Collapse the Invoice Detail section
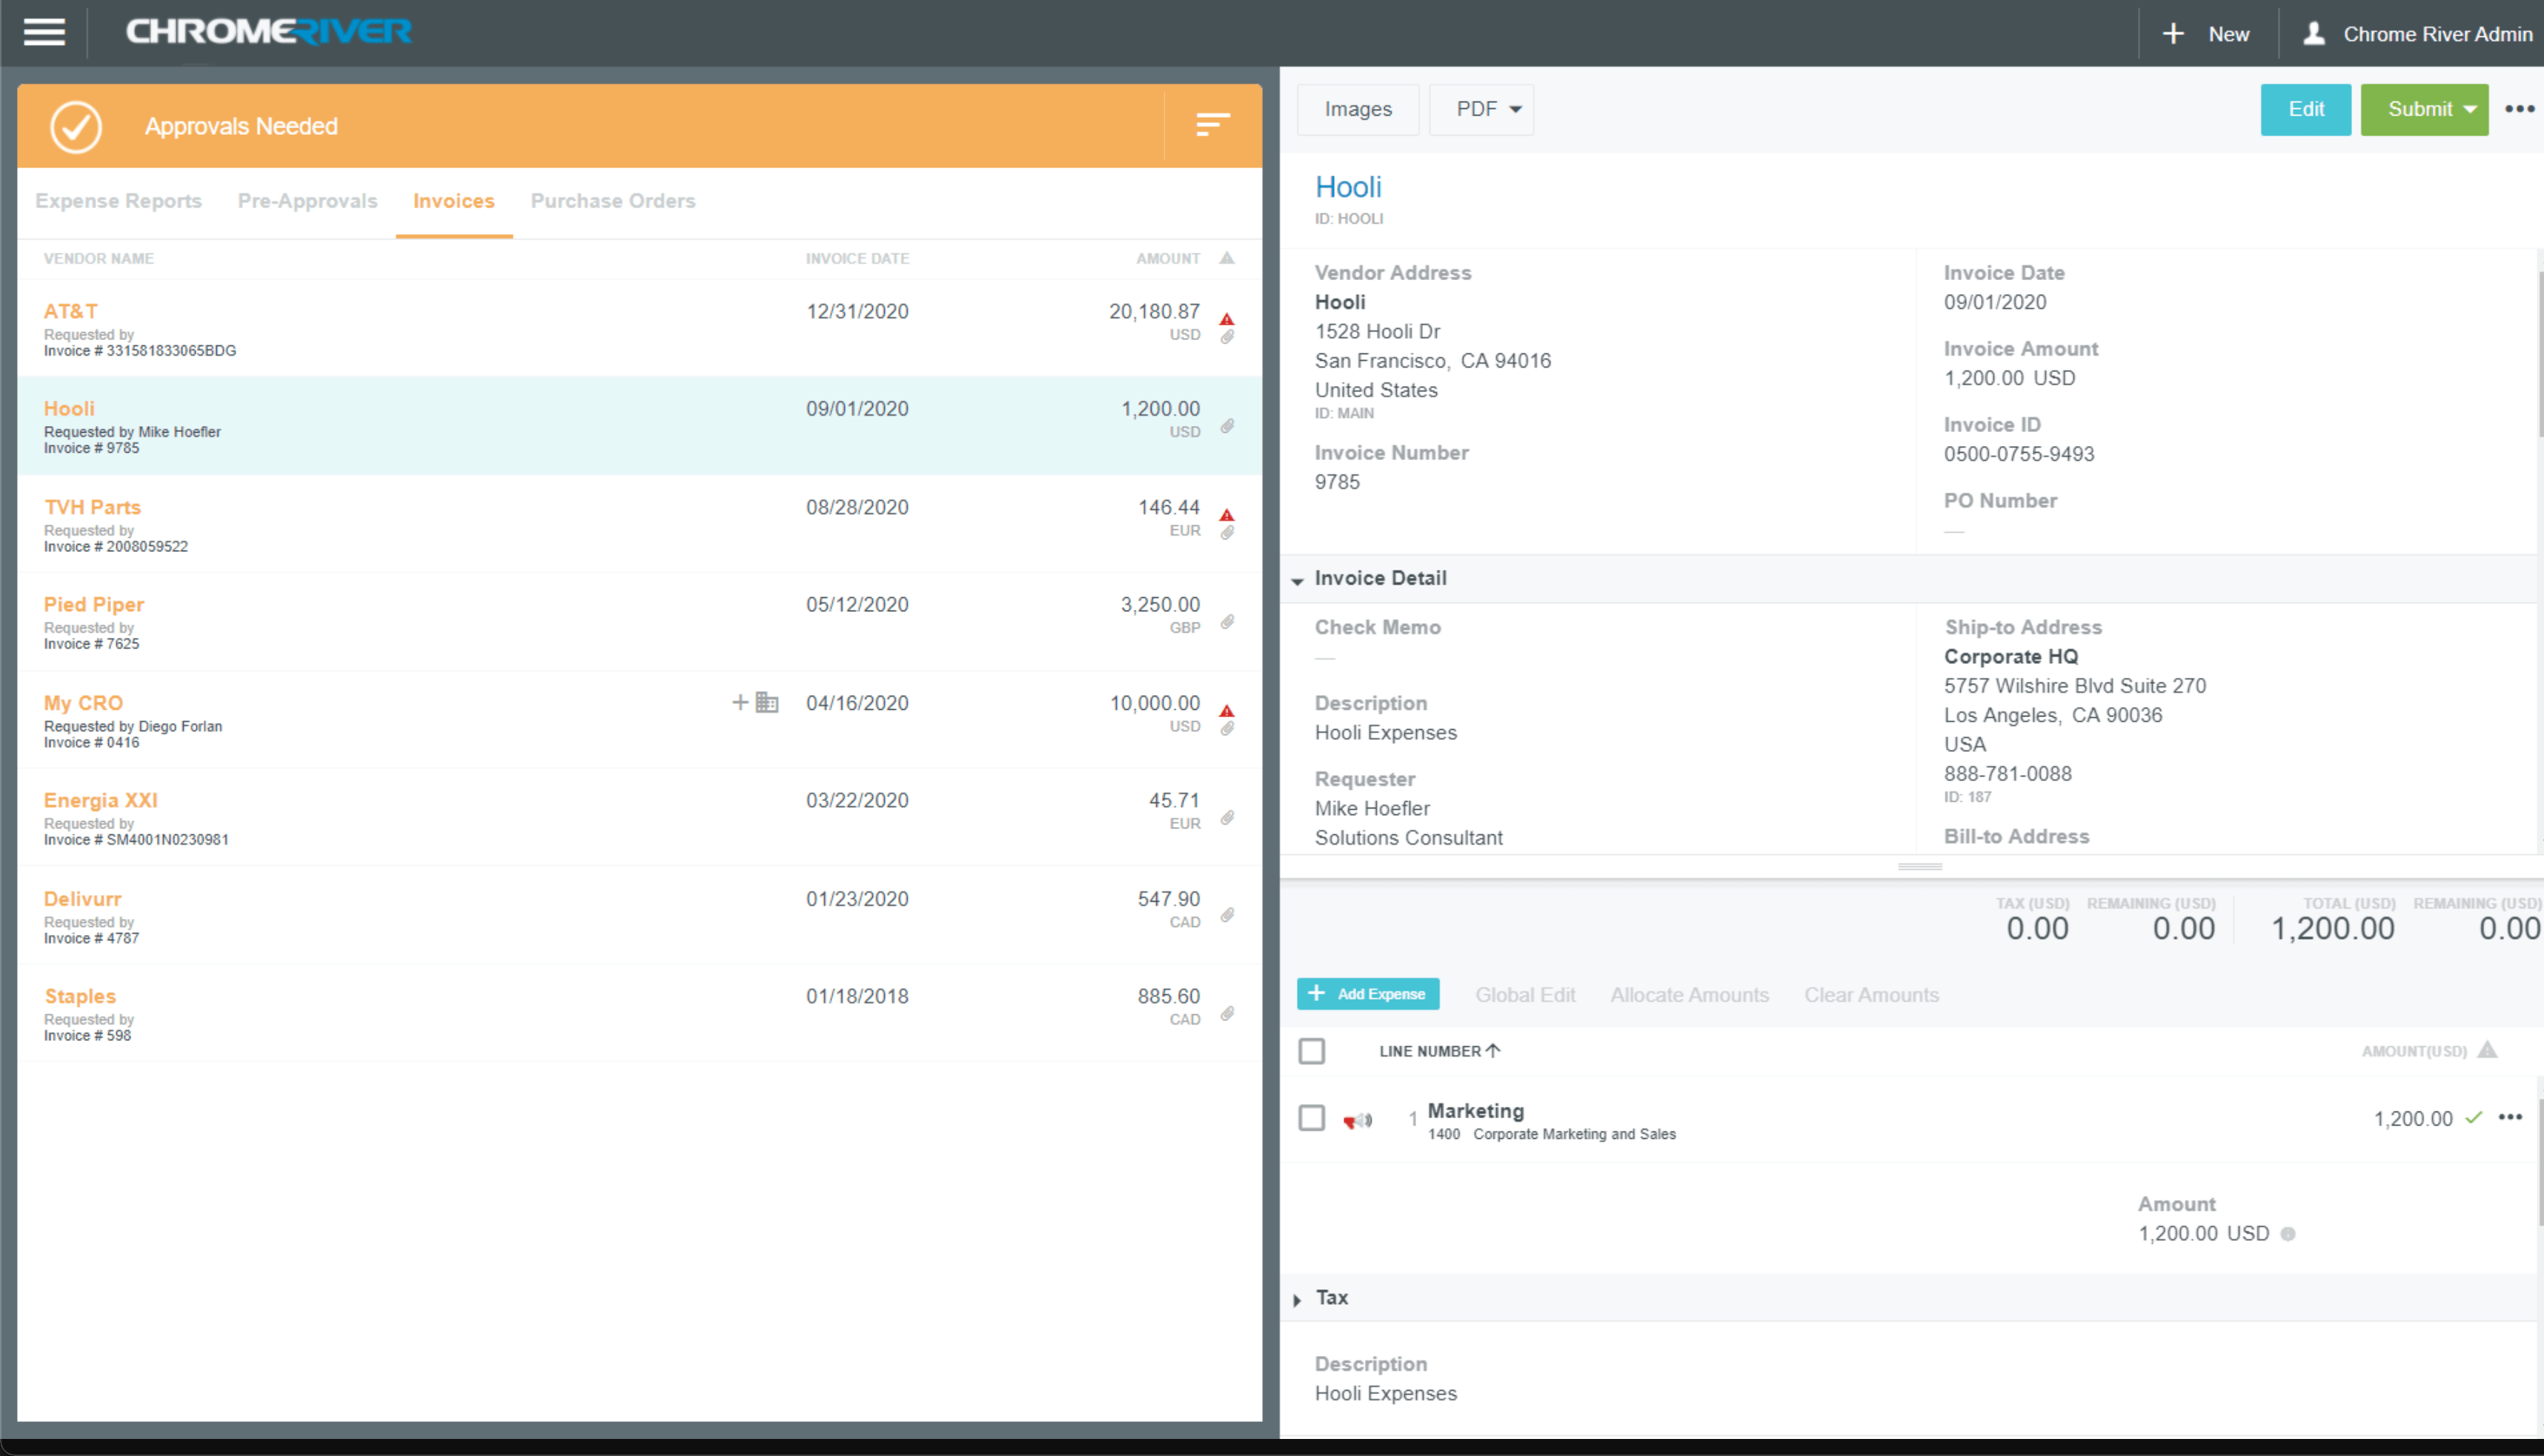 point(1297,580)
